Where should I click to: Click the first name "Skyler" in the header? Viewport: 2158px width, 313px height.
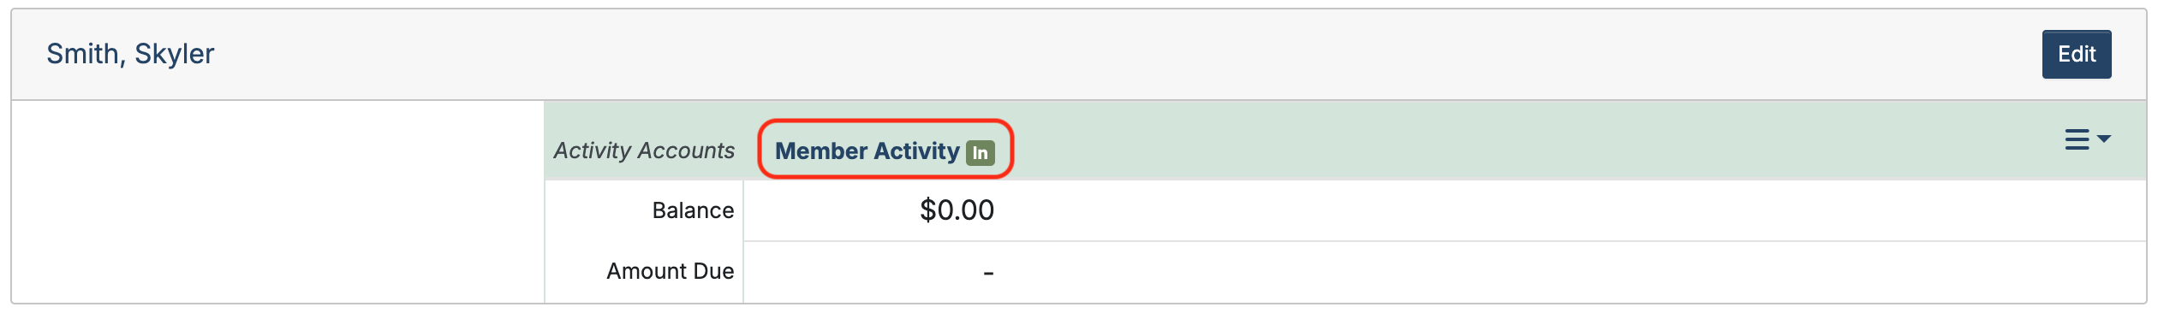175,55
